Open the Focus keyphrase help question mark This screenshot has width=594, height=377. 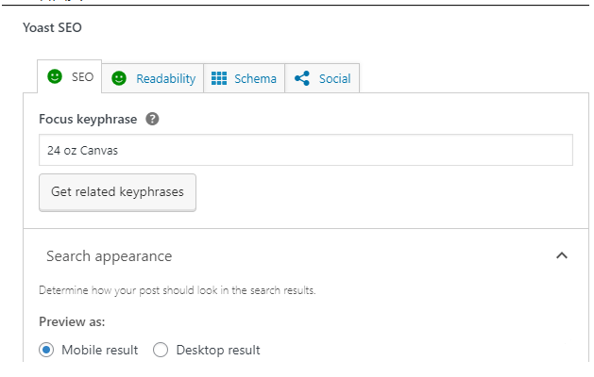coord(153,120)
